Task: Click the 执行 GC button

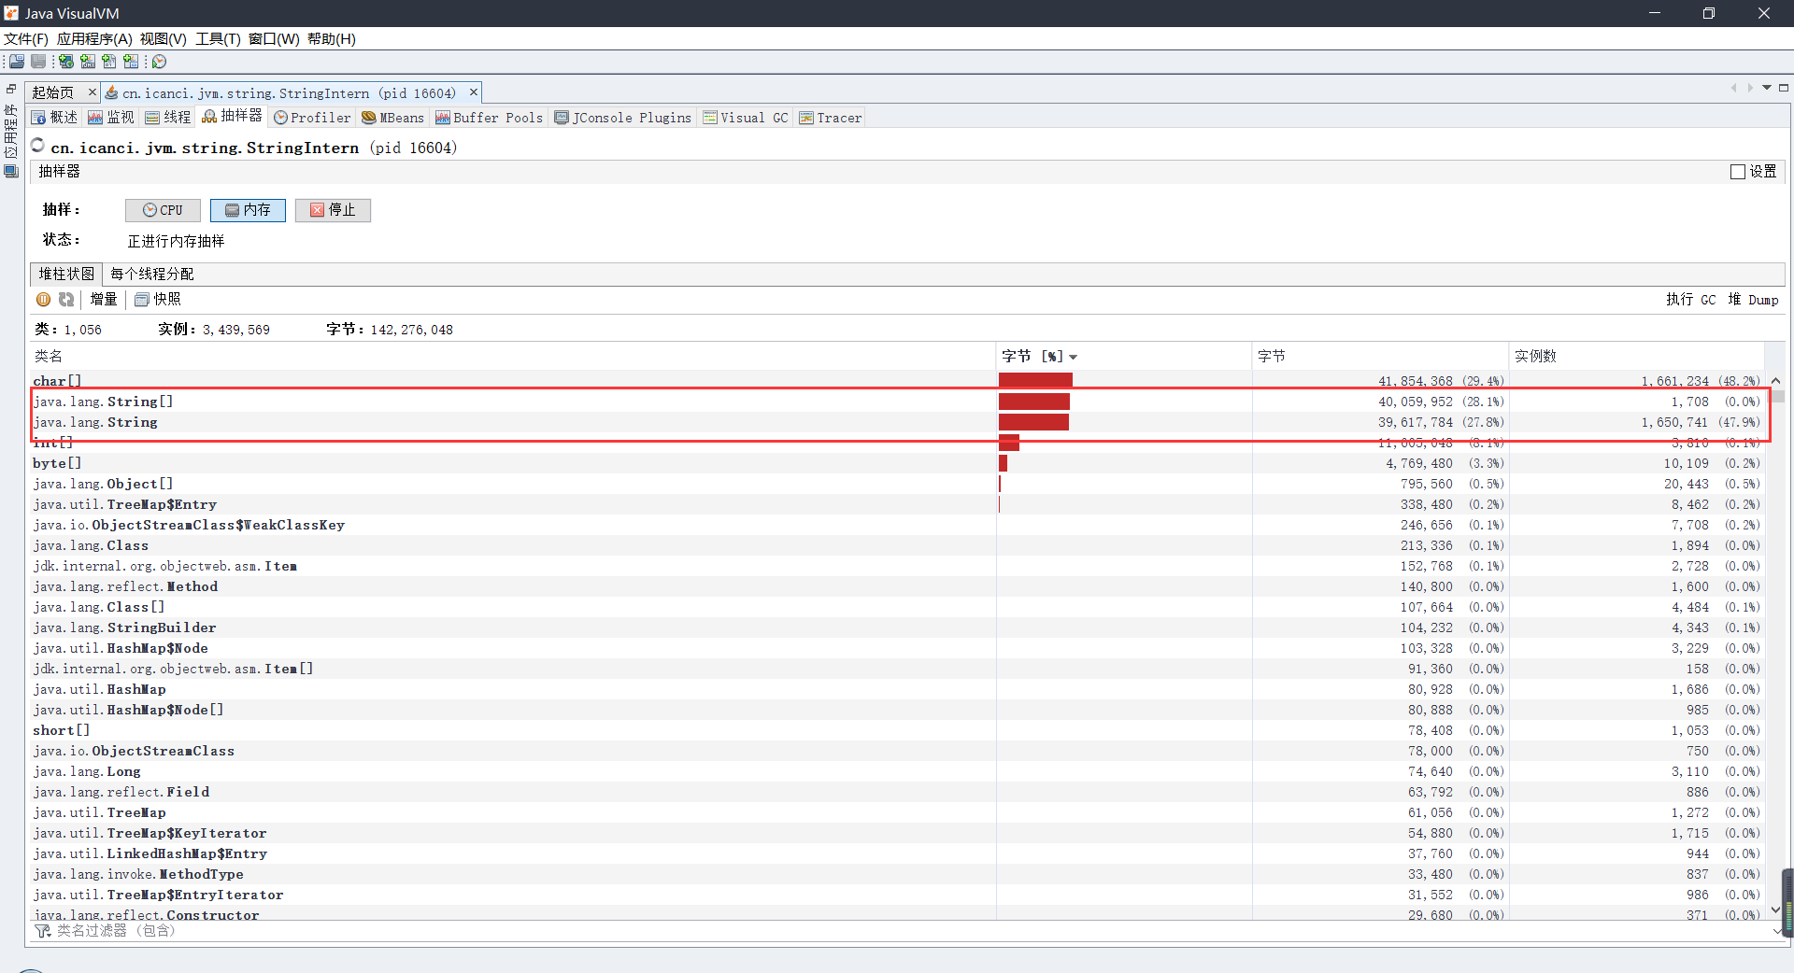Action: 1691,300
